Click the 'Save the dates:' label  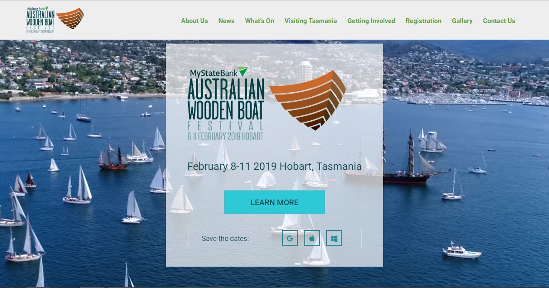coord(225,239)
